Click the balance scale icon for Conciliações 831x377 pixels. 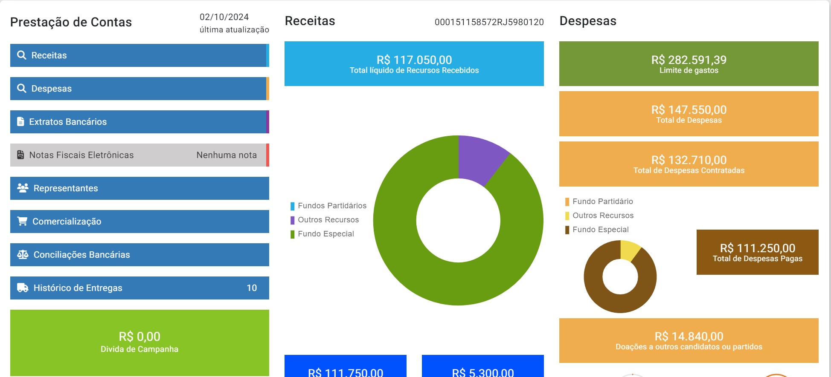[x=23, y=255]
